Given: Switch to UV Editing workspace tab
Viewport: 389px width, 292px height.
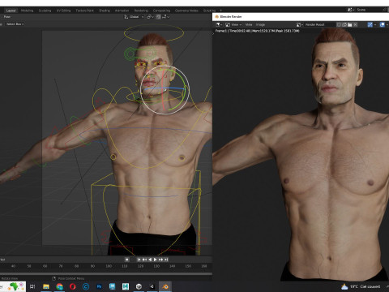Looking at the screenshot, I should click(63, 11).
